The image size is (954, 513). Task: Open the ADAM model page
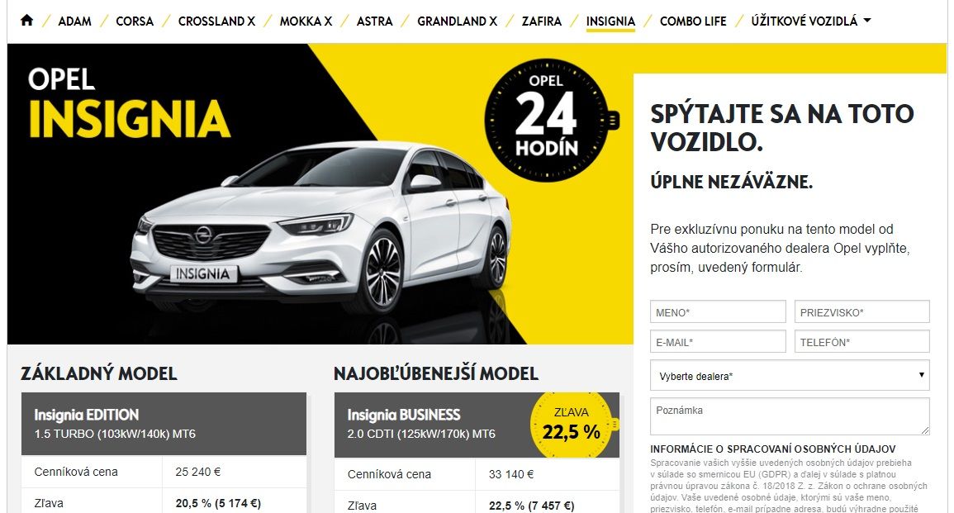pyautogui.click(x=75, y=21)
